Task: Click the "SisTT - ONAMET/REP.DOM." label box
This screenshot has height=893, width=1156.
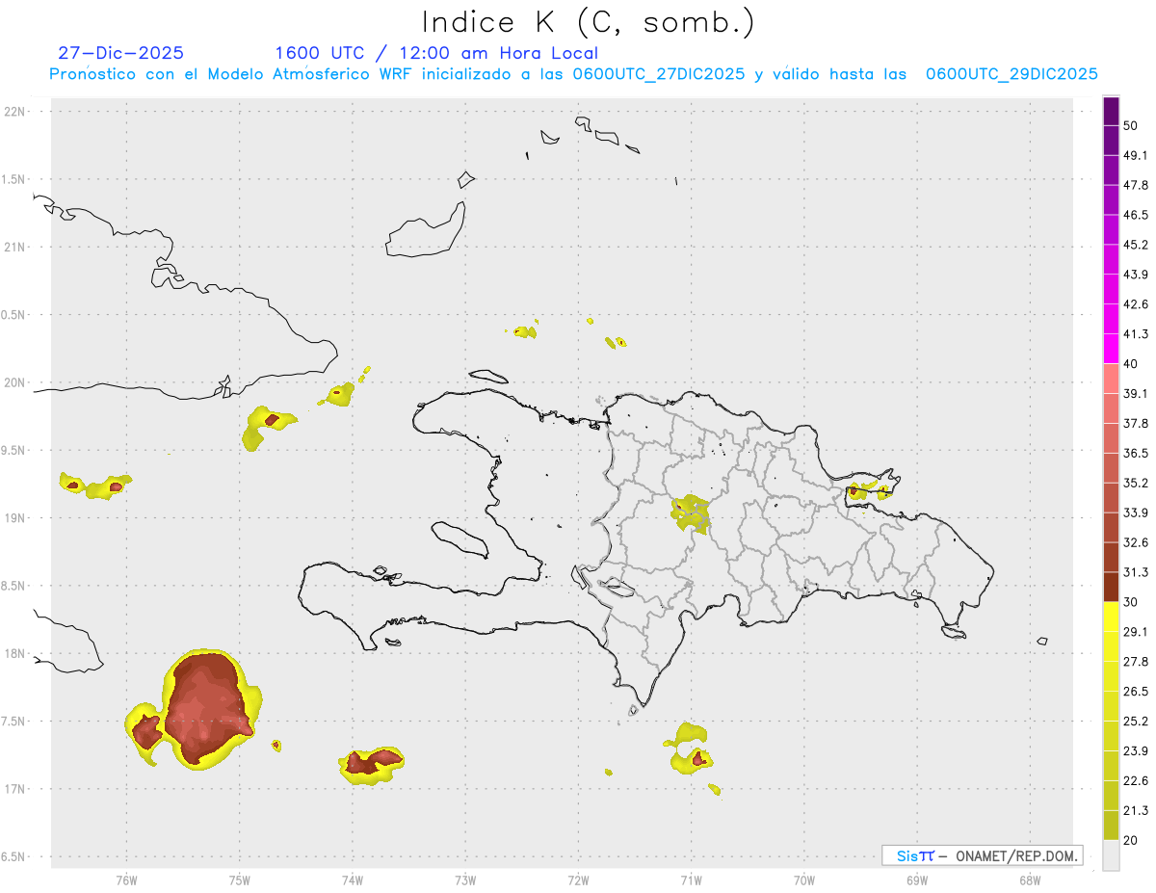Action: click(982, 855)
